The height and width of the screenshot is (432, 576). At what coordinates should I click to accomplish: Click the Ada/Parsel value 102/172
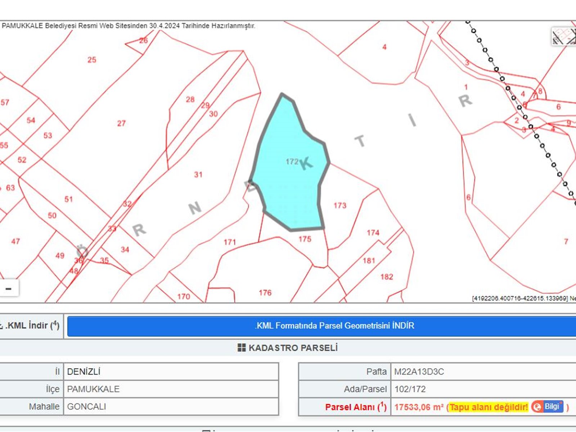click(x=410, y=389)
